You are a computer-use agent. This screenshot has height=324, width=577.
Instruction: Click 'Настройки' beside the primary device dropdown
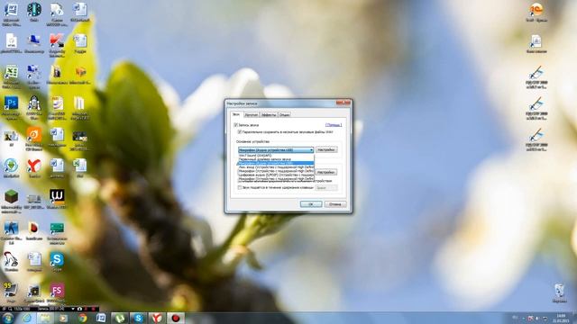pos(326,150)
